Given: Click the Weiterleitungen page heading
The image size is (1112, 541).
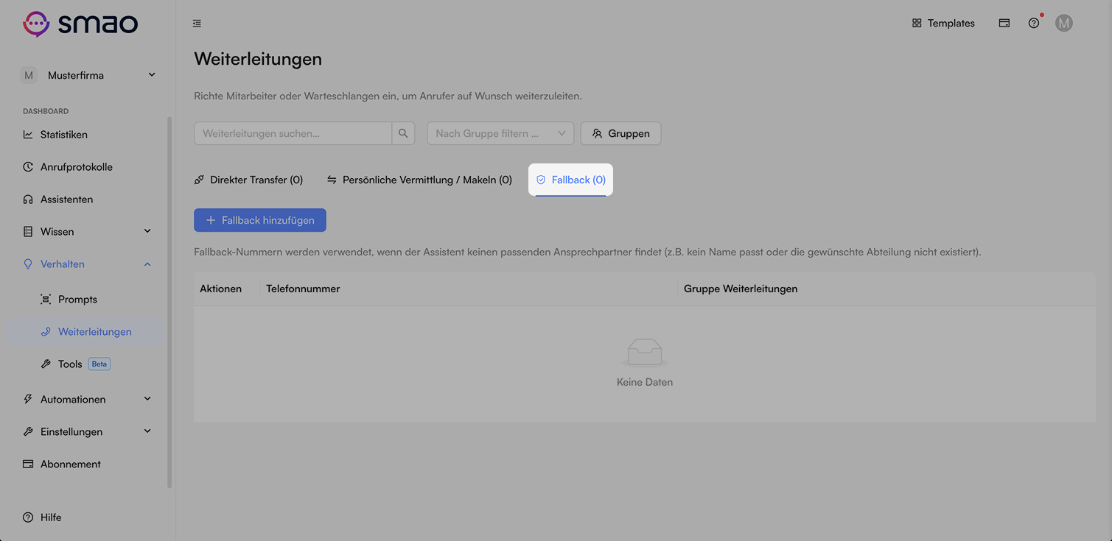Looking at the screenshot, I should 258,59.
